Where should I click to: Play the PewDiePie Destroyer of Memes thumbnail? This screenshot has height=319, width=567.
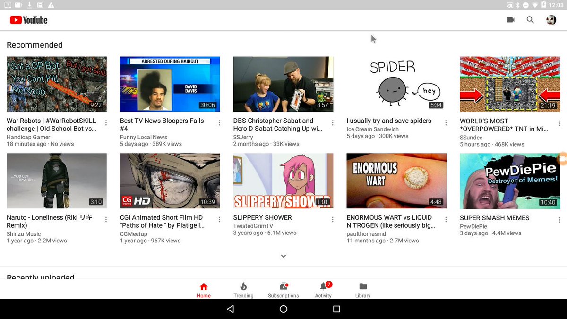[510, 181]
